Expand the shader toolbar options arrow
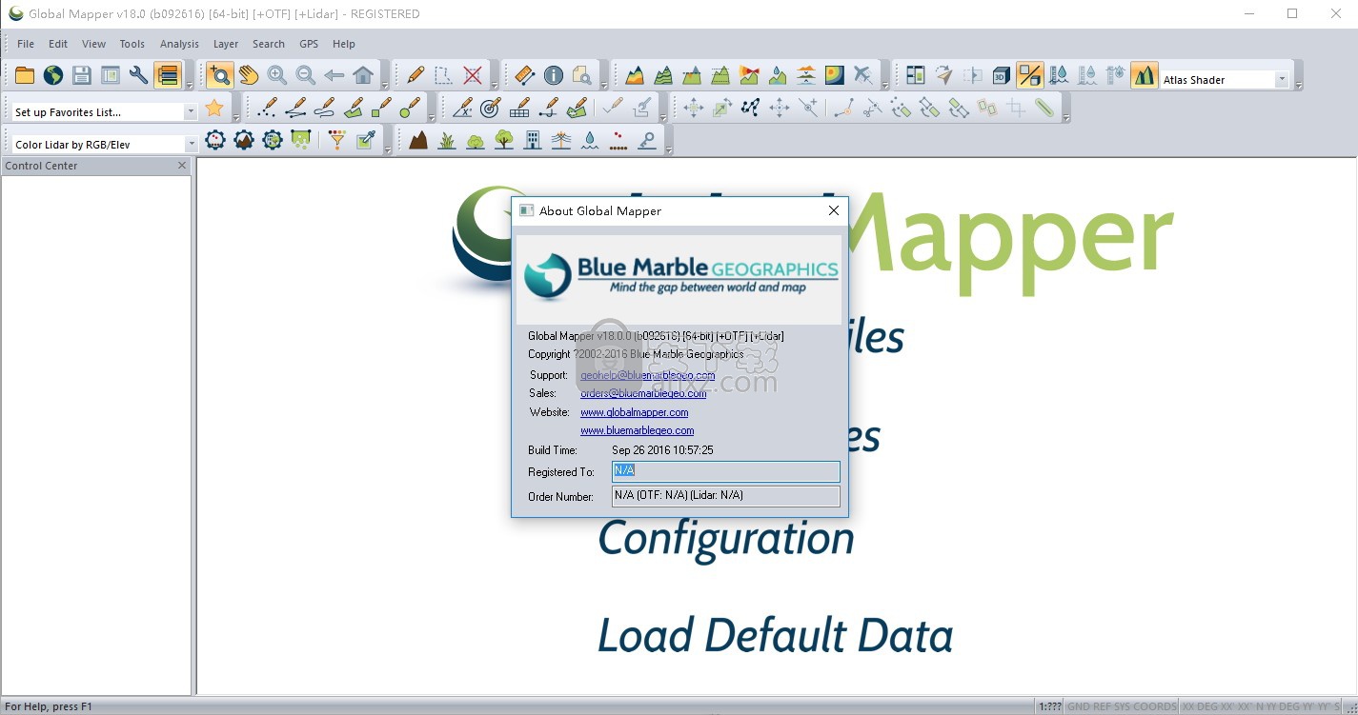1358x715 pixels. pos(1299,85)
